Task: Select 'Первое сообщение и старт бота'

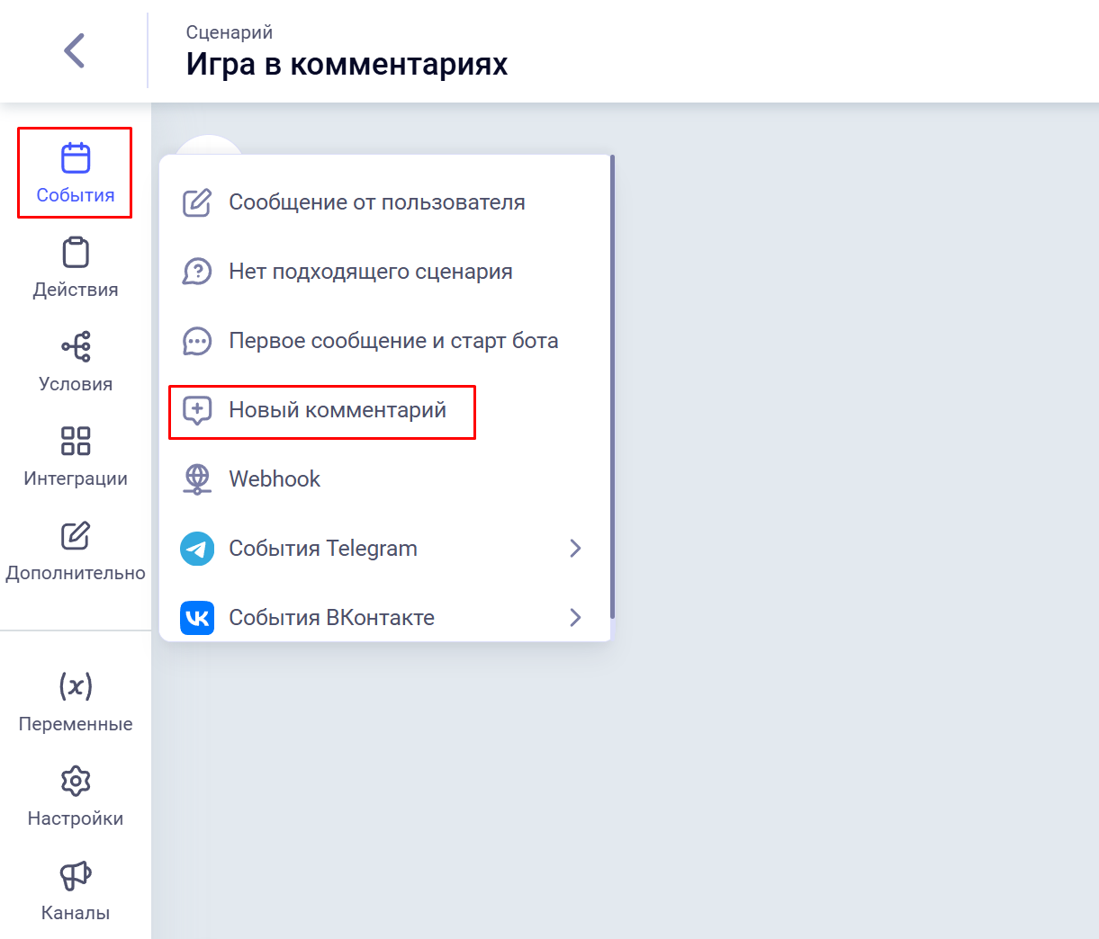Action: point(393,341)
